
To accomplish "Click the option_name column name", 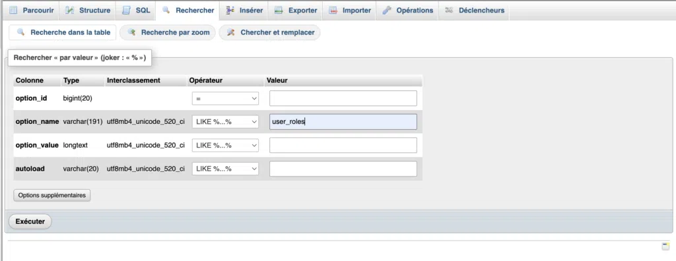I will point(37,121).
